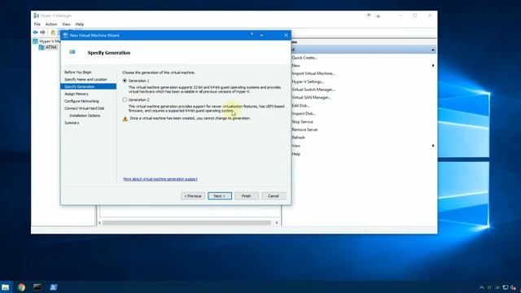Click the Previous button in the wizard
This screenshot has height=293, width=521.
coord(193,196)
